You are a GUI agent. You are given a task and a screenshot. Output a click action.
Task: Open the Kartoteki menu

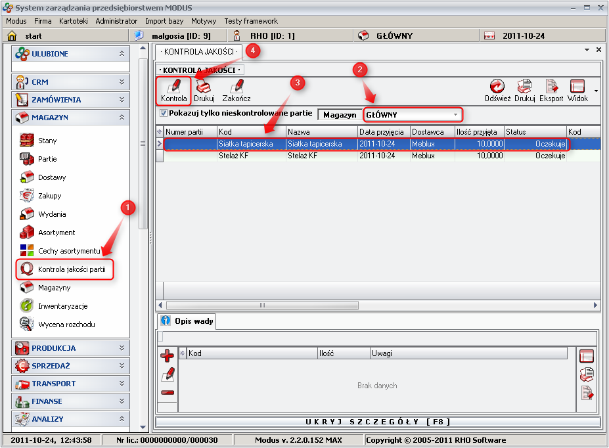click(73, 21)
